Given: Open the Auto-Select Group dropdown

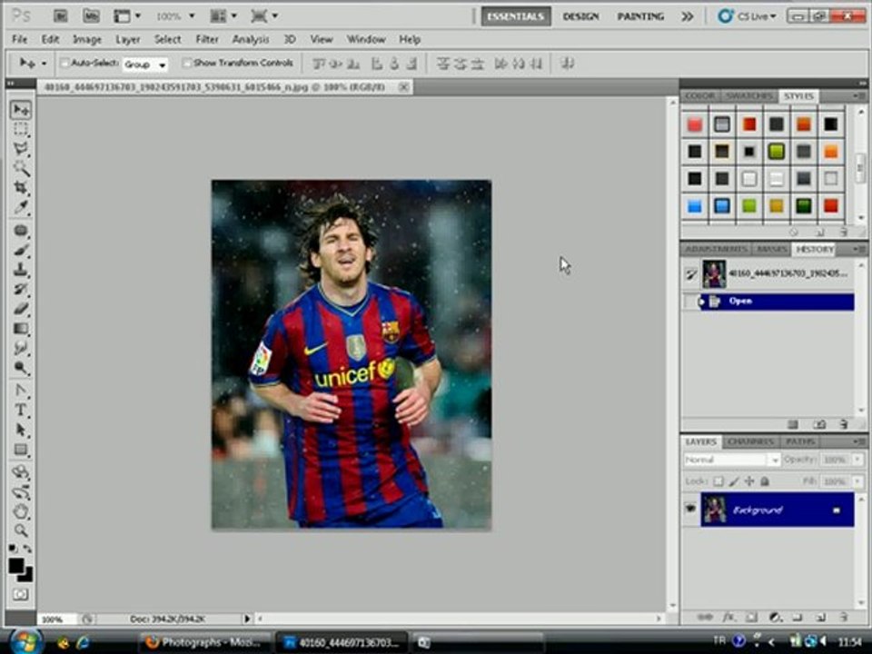Looking at the screenshot, I should (x=145, y=64).
